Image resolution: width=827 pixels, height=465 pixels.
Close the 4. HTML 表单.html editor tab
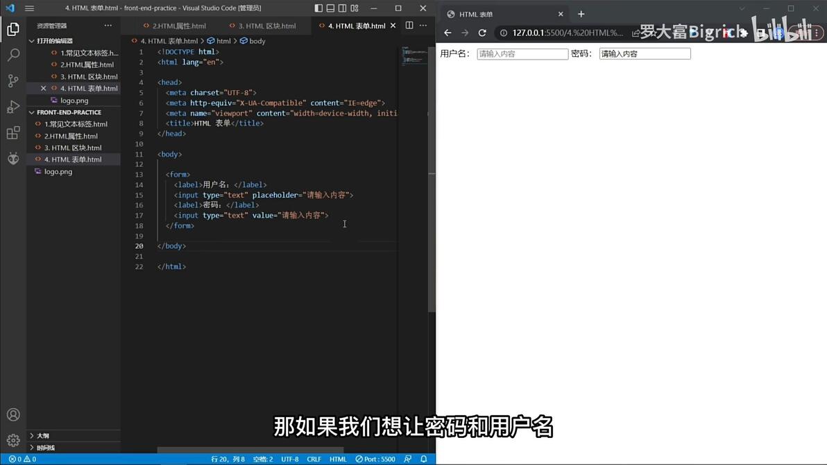(393, 25)
